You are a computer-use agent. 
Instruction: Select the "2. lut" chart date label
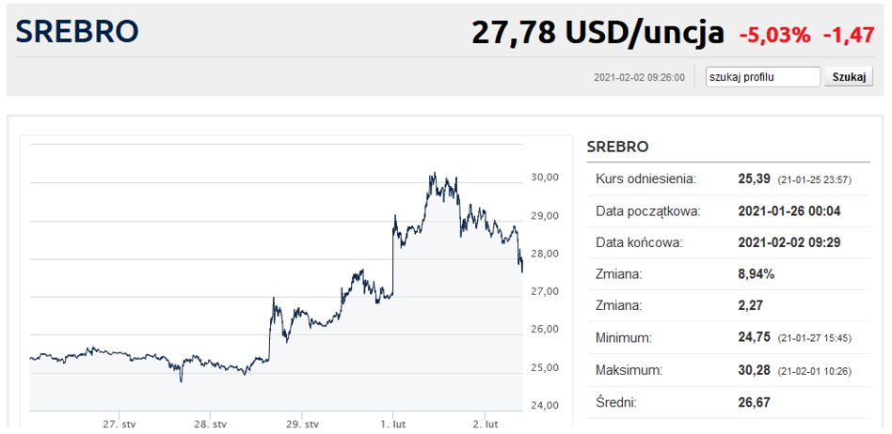click(484, 425)
